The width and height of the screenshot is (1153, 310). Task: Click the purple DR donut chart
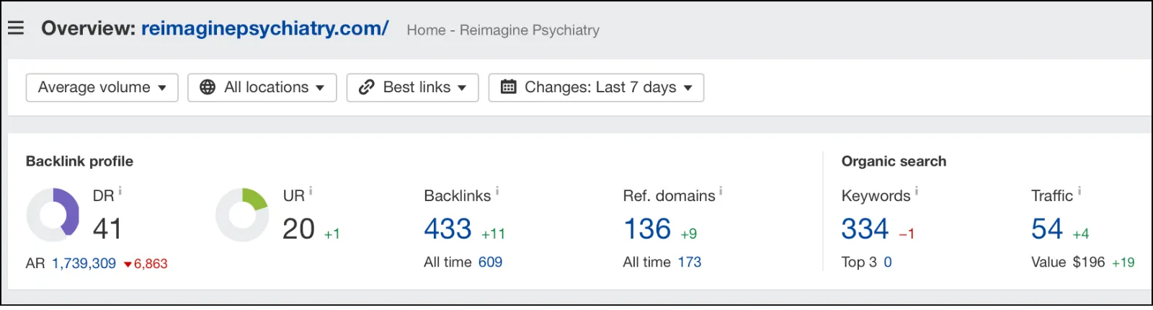(53, 215)
